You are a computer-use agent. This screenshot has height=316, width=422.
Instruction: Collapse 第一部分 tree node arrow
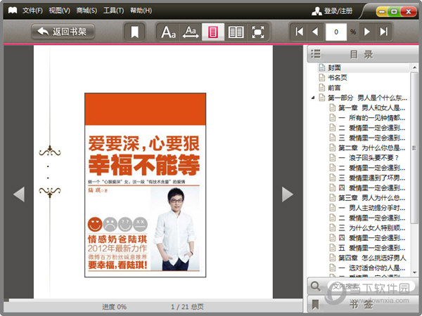313,98
